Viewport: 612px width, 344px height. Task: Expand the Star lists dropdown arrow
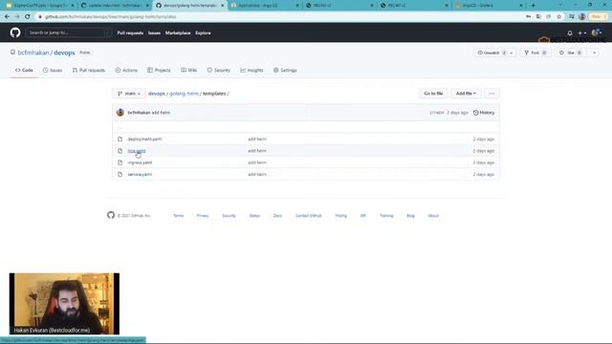point(594,53)
